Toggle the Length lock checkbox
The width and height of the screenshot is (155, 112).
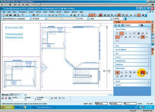(37, 97)
